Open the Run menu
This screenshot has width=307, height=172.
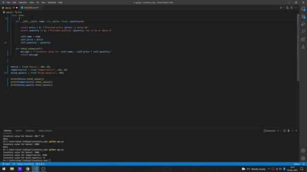click(44, 2)
